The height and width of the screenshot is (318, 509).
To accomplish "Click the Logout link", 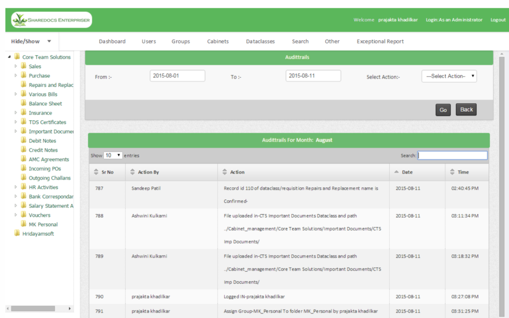I will click(498, 20).
